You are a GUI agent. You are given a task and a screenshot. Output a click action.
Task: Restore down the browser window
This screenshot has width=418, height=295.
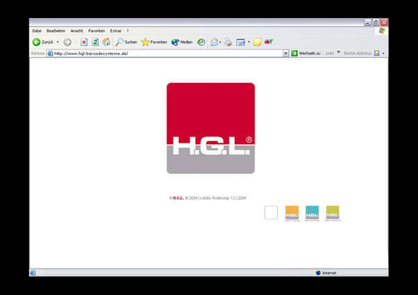coord(376,22)
